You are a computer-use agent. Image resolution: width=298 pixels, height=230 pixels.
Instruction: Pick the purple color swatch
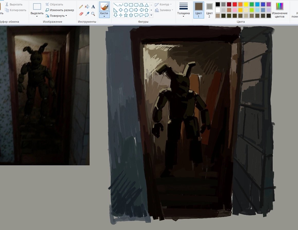pos(268,4)
